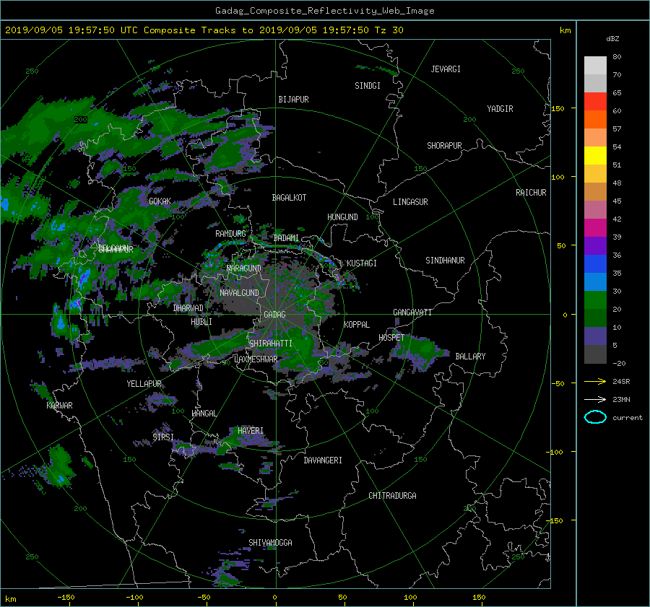The image size is (650, 607).
Task: Select the cyan 'current' ellipse legend symbol
Action: tap(595, 417)
